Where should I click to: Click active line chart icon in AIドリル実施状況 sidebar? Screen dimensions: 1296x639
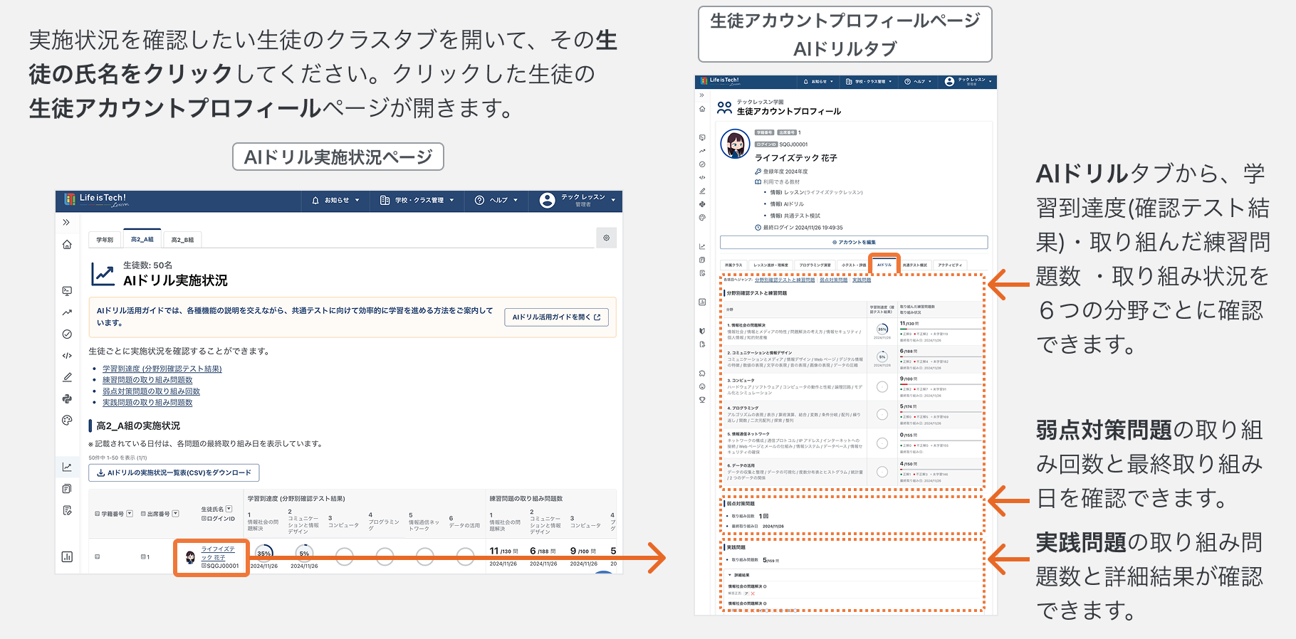point(67,467)
